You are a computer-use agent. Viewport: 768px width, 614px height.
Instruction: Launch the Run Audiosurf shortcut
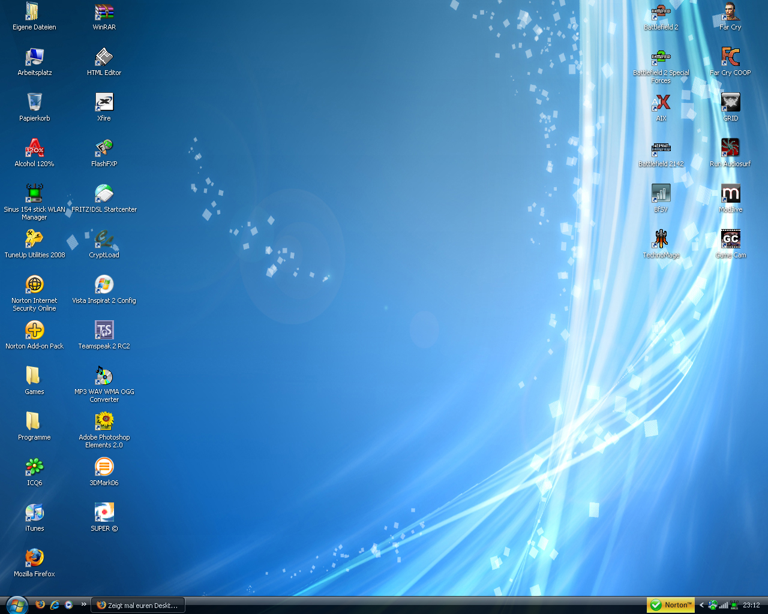730,149
